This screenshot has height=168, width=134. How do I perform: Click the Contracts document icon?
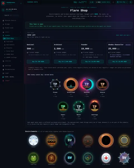point(5,42)
